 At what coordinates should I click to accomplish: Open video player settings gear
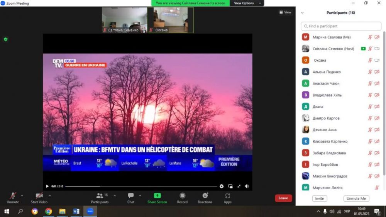point(222,186)
